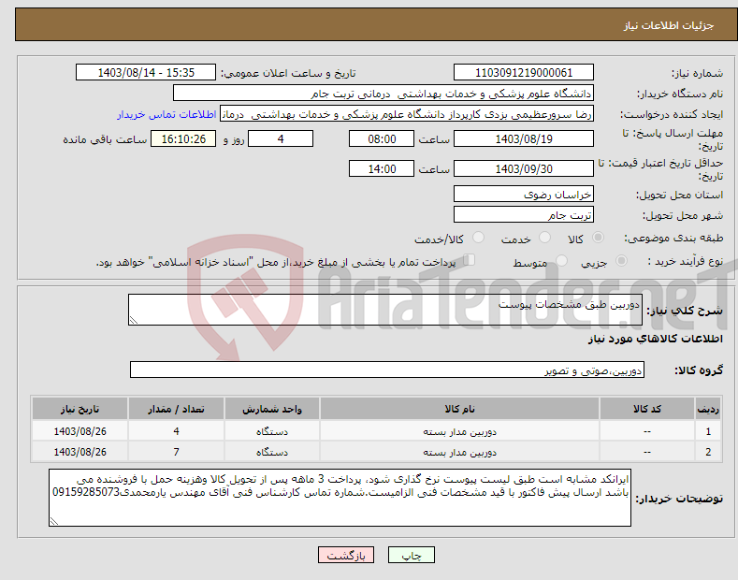Viewport: 738px width, 580px height.
Task: Click the request creator name field
Action: coord(407,114)
